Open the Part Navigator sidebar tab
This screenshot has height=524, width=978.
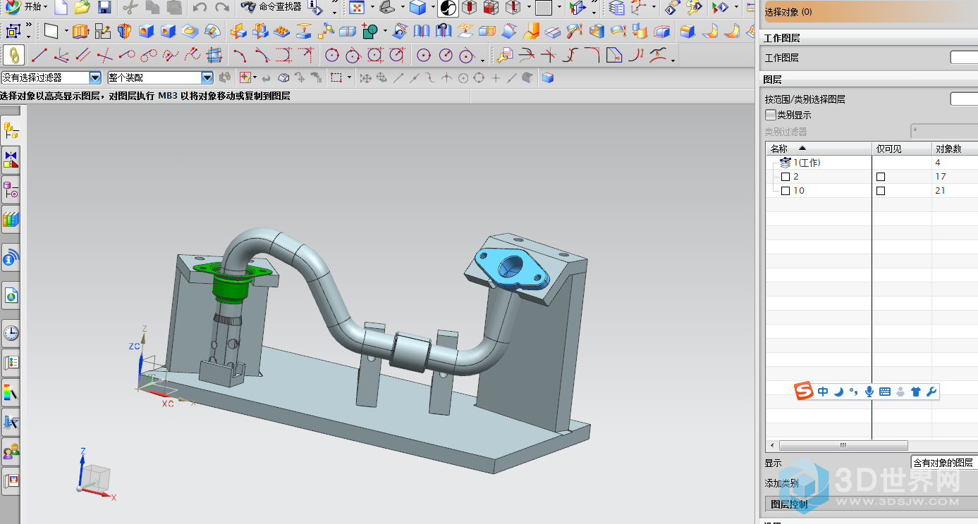coord(11,189)
